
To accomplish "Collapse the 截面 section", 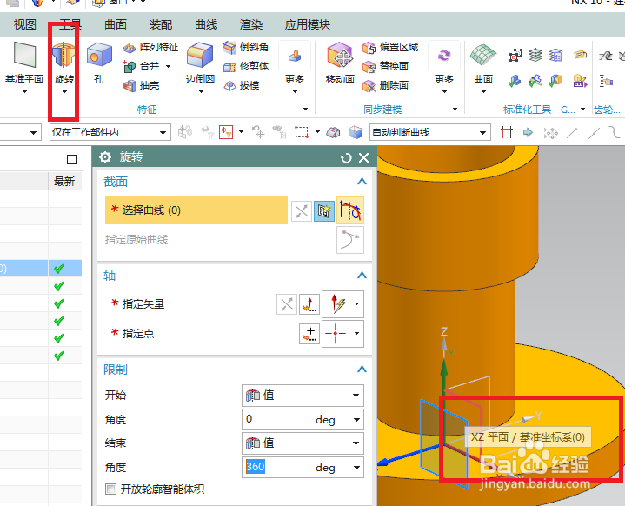I will (x=362, y=182).
